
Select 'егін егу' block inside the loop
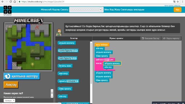108,67
